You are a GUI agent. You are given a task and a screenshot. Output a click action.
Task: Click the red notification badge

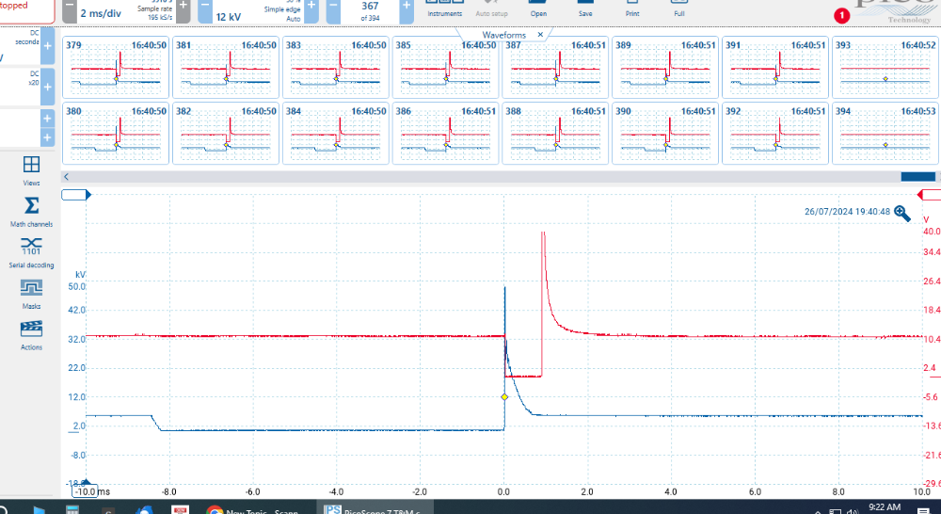841,15
